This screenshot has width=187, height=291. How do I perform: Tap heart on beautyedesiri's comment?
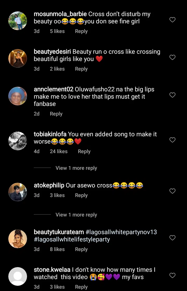coord(172,57)
